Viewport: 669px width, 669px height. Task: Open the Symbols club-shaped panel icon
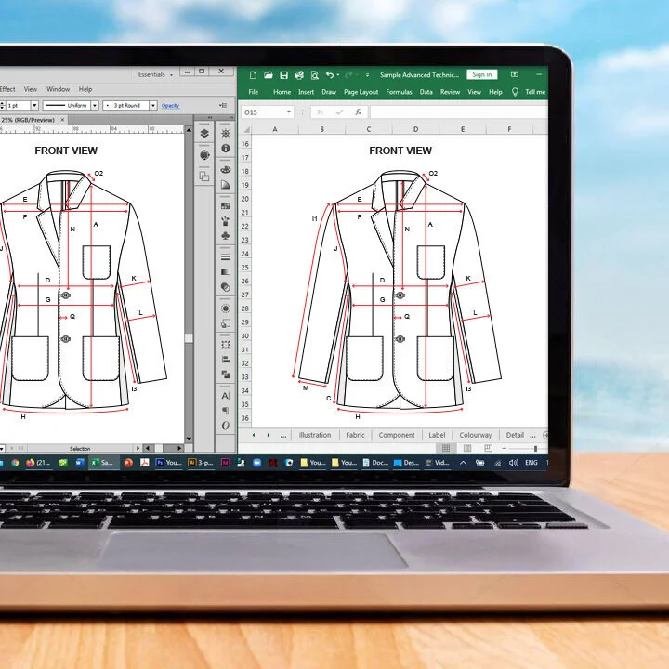tap(226, 235)
